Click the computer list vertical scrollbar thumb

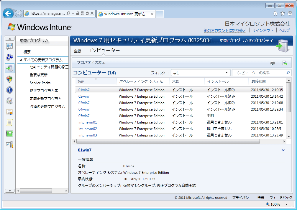[288, 97]
